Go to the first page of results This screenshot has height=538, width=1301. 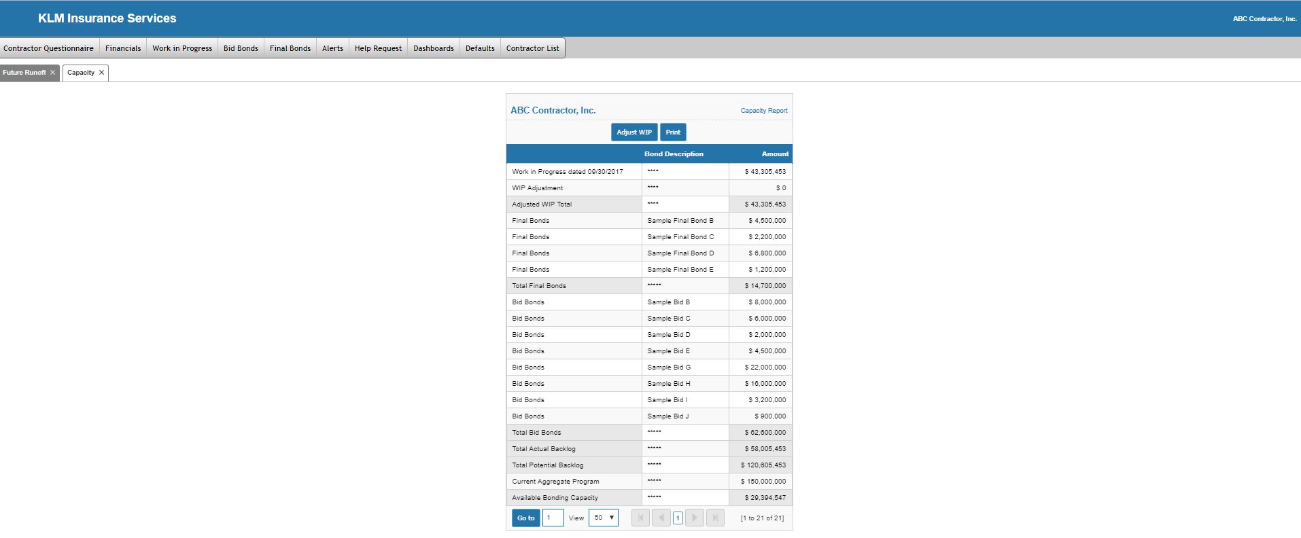coord(640,518)
